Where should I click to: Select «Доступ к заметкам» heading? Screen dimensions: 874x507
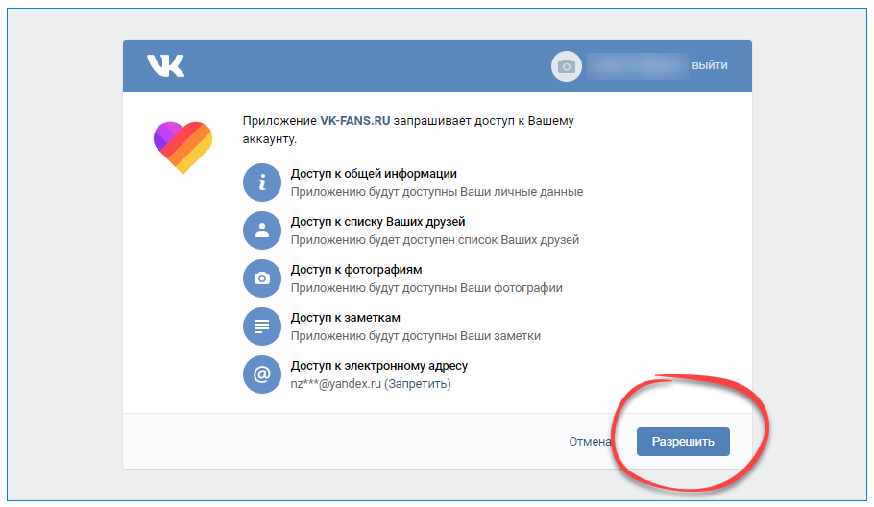point(345,318)
